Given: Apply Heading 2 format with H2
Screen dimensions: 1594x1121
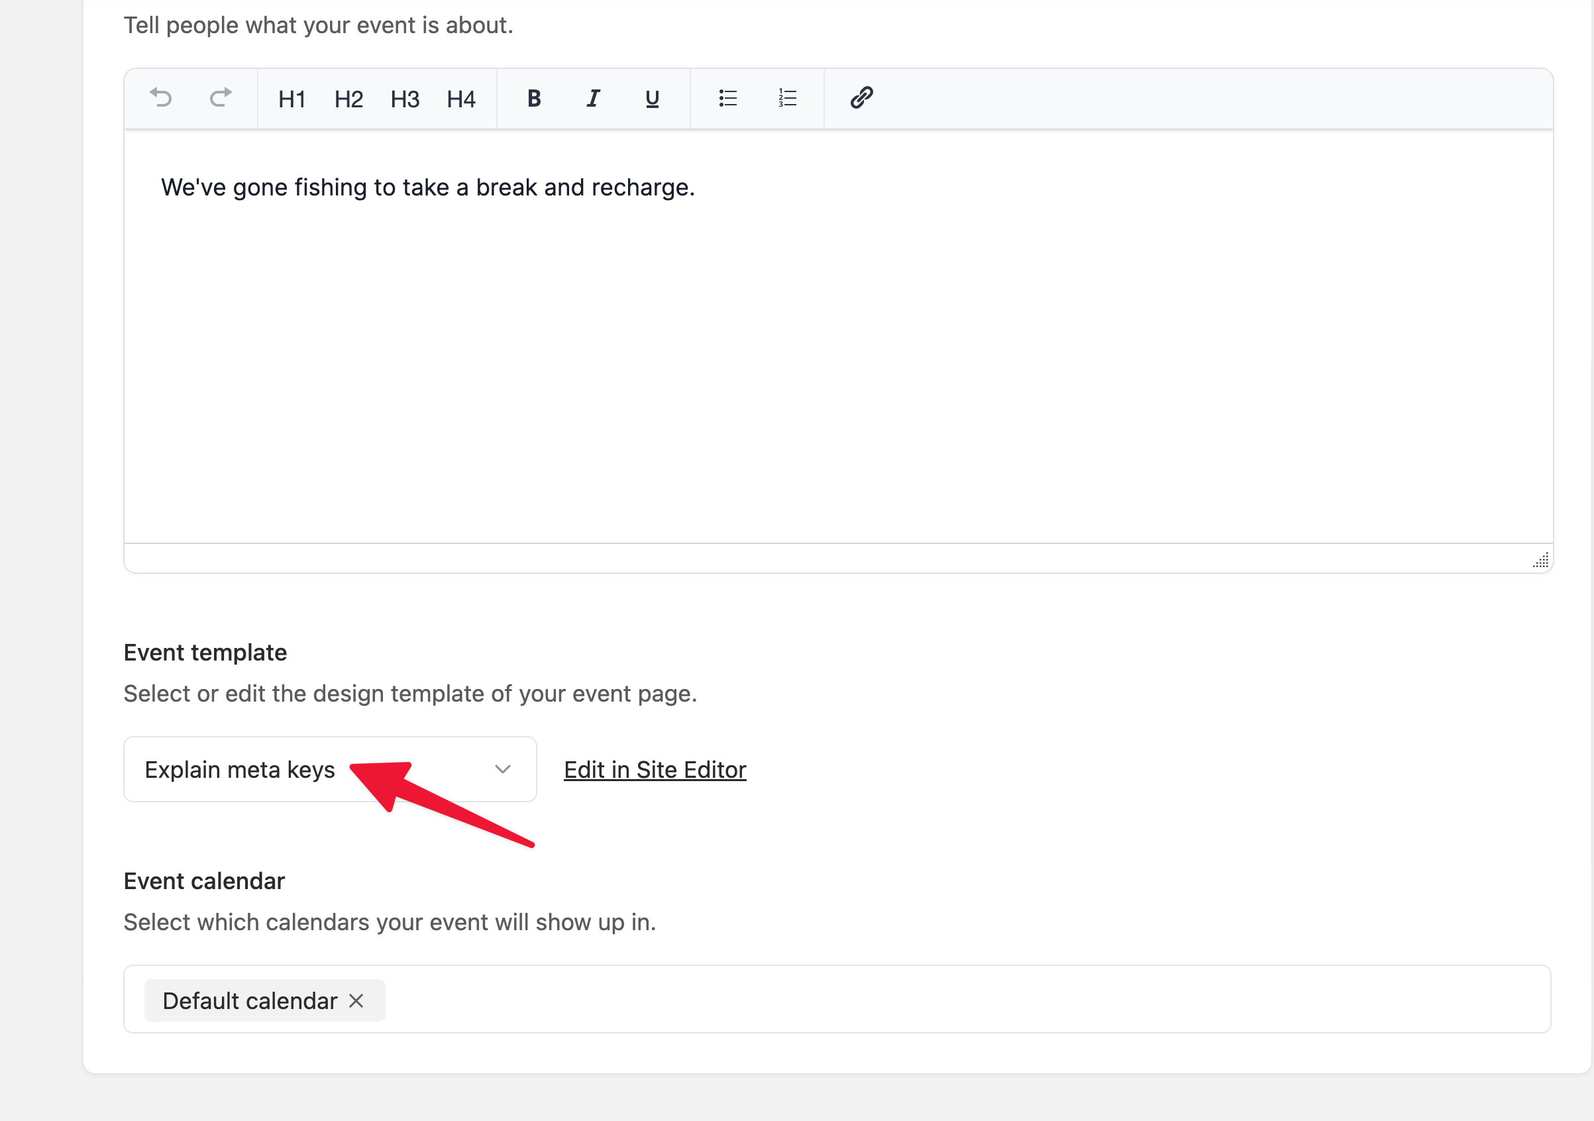Looking at the screenshot, I should coord(348,99).
